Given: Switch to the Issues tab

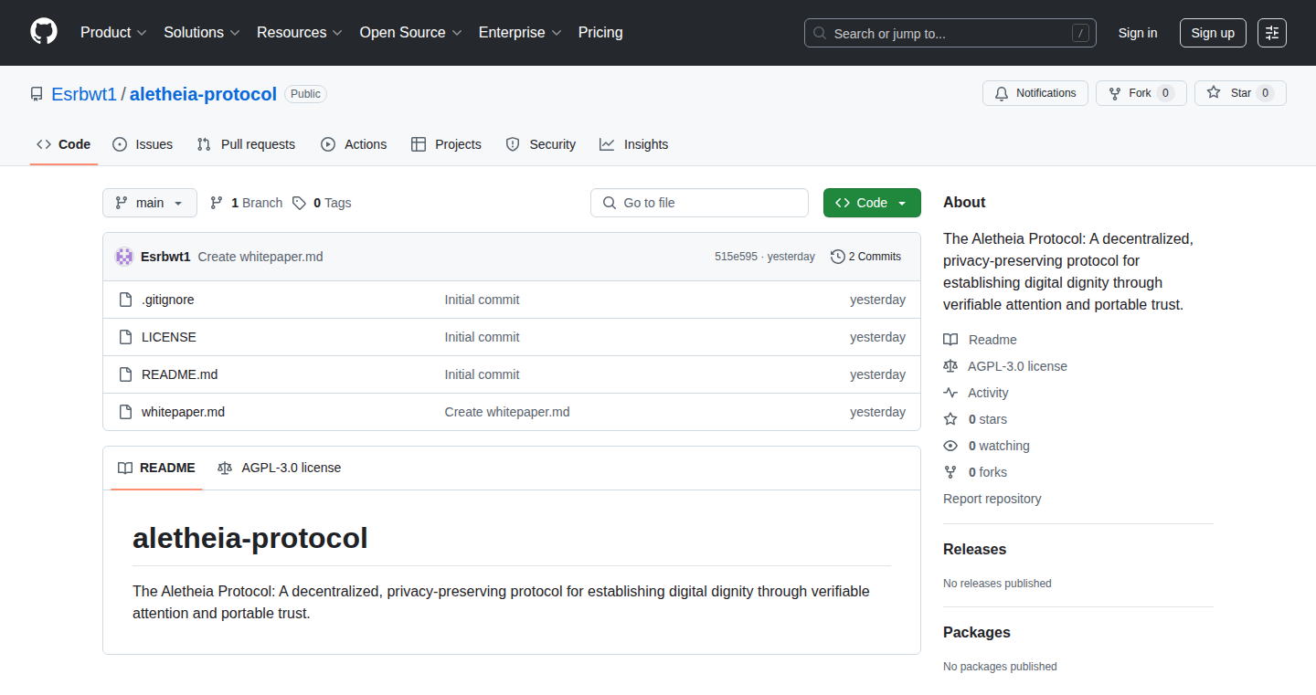Looking at the screenshot, I should (x=143, y=144).
